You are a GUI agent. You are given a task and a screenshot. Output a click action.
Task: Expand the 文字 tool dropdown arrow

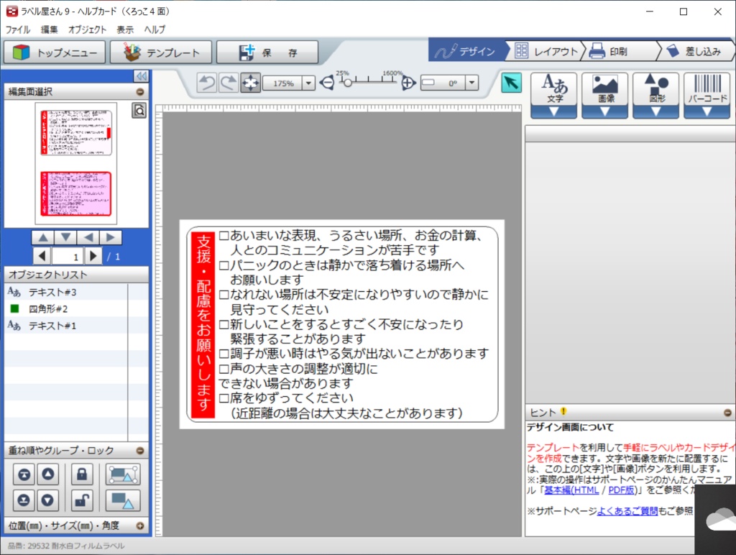pos(554,111)
